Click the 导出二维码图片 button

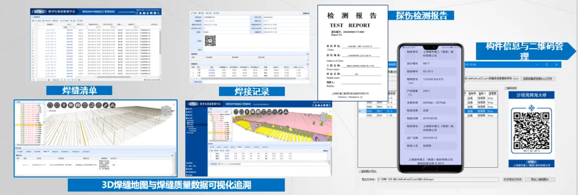(x=540, y=179)
